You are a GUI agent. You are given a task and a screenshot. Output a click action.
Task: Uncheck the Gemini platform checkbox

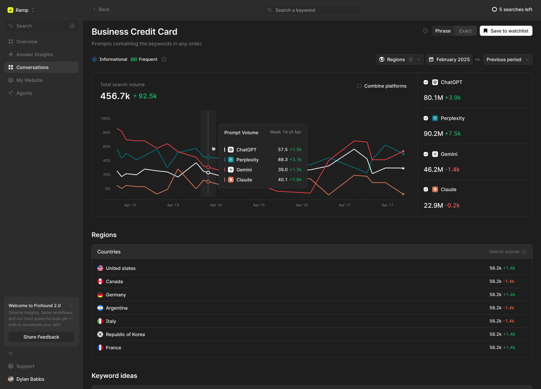[x=426, y=154]
